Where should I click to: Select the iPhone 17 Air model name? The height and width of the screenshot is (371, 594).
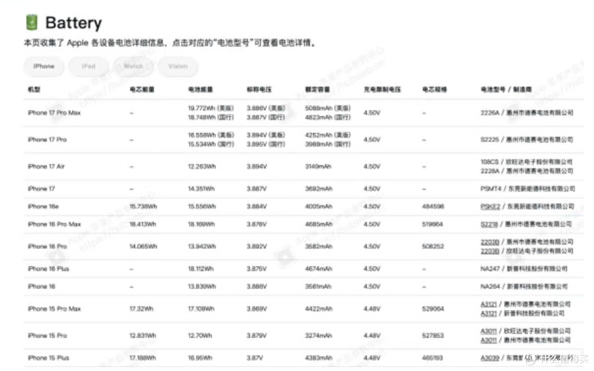point(46,166)
